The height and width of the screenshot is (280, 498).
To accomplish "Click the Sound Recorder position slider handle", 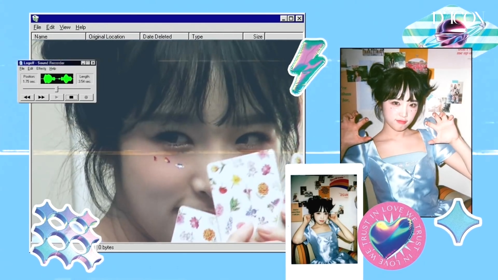I will [57, 89].
